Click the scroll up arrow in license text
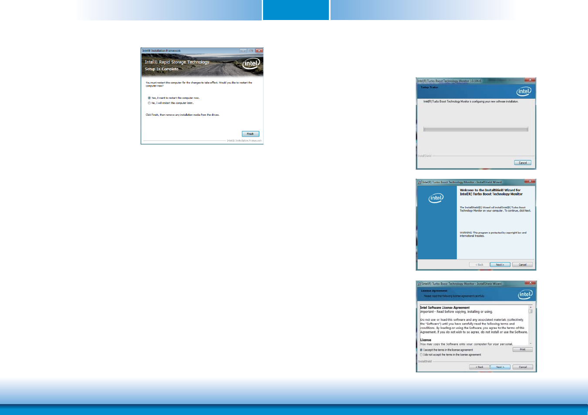This screenshot has width=588, height=415. (x=531, y=307)
